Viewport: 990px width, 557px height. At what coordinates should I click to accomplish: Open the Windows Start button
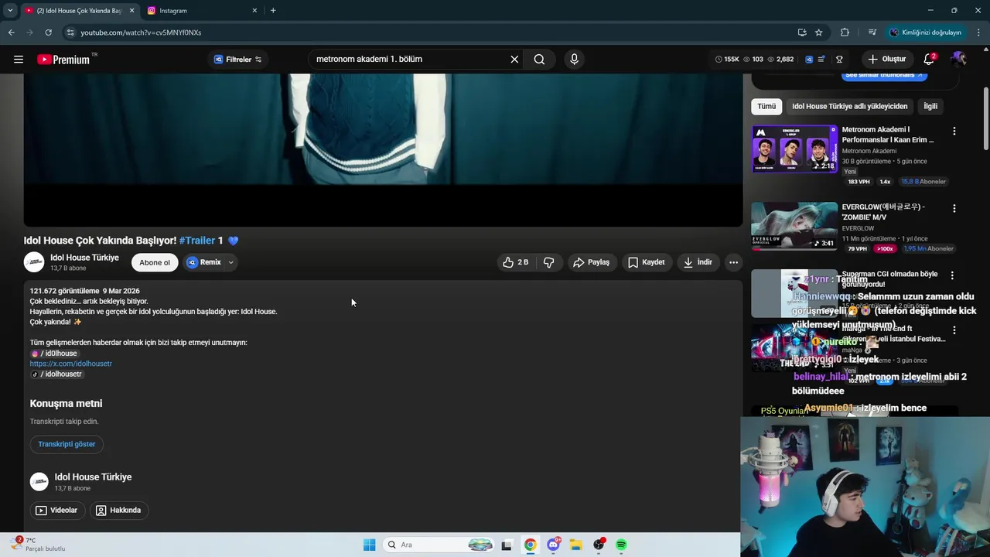coord(369,545)
